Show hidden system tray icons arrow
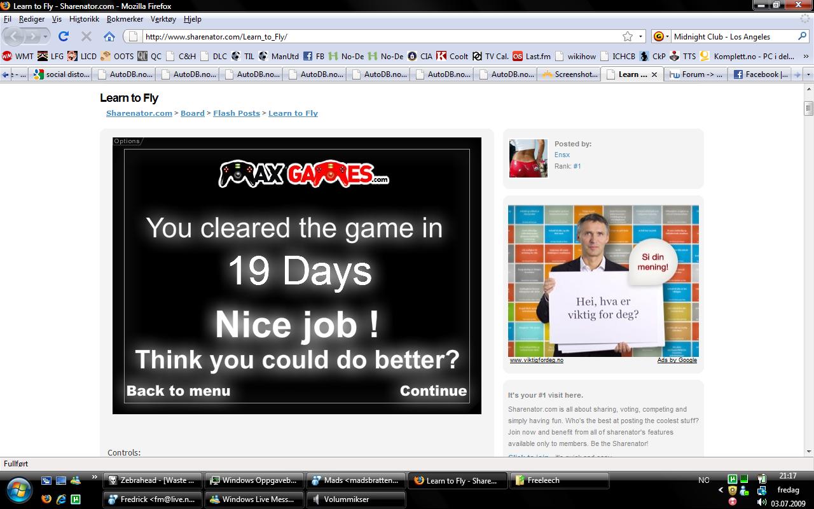 tap(721, 490)
